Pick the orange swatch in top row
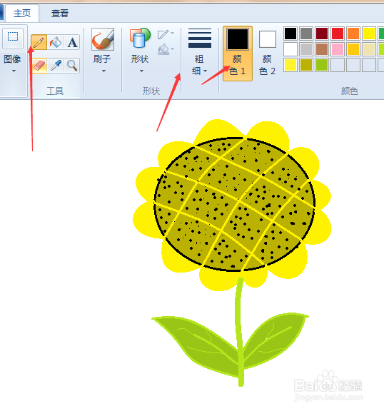 point(353,34)
